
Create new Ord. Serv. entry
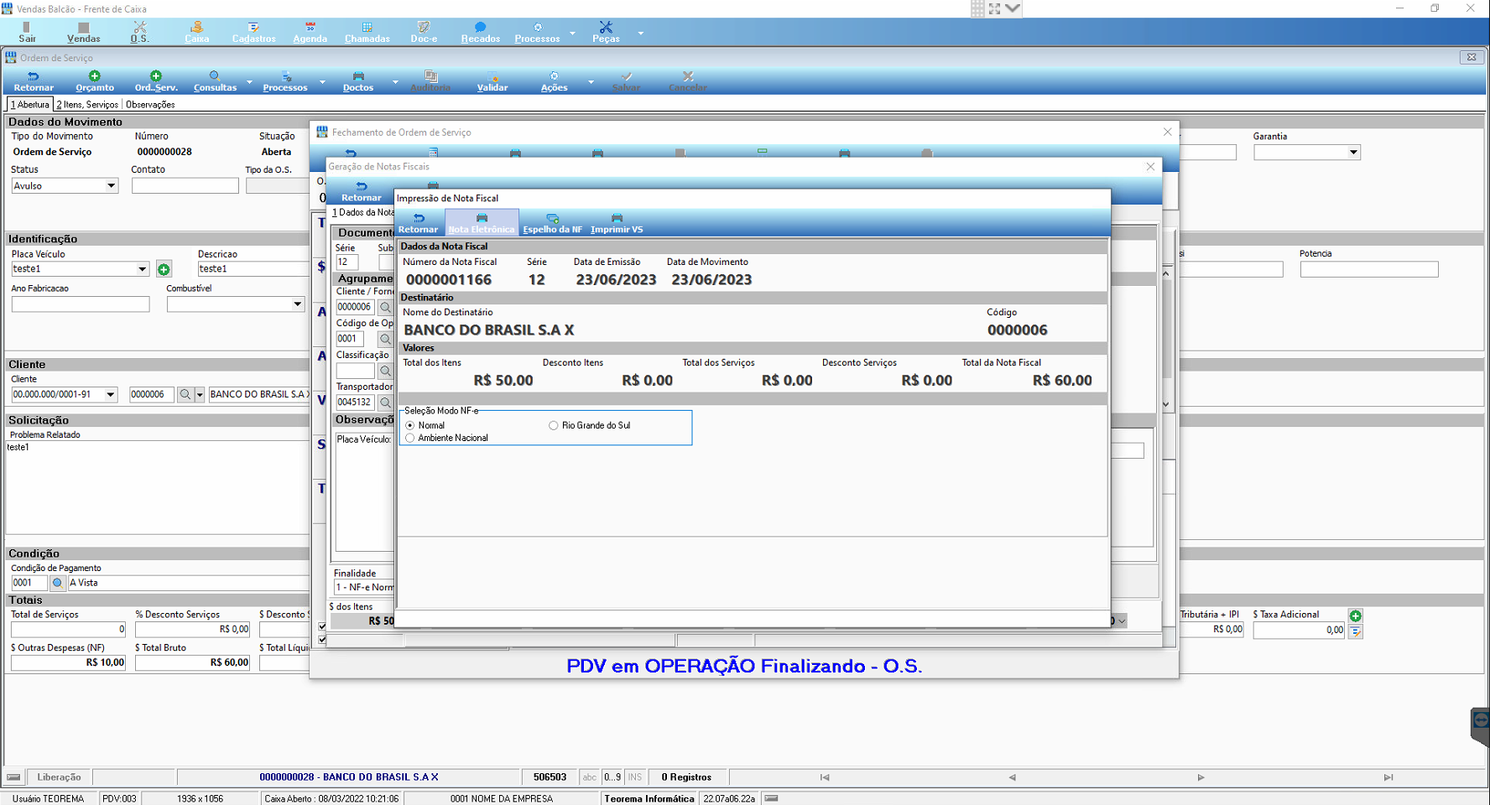point(156,81)
